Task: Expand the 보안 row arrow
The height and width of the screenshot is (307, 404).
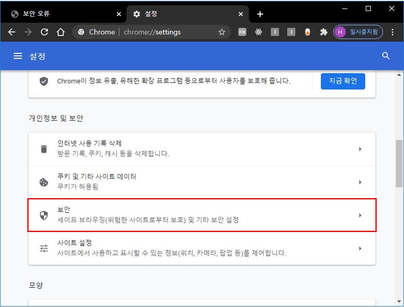Action: pos(360,215)
